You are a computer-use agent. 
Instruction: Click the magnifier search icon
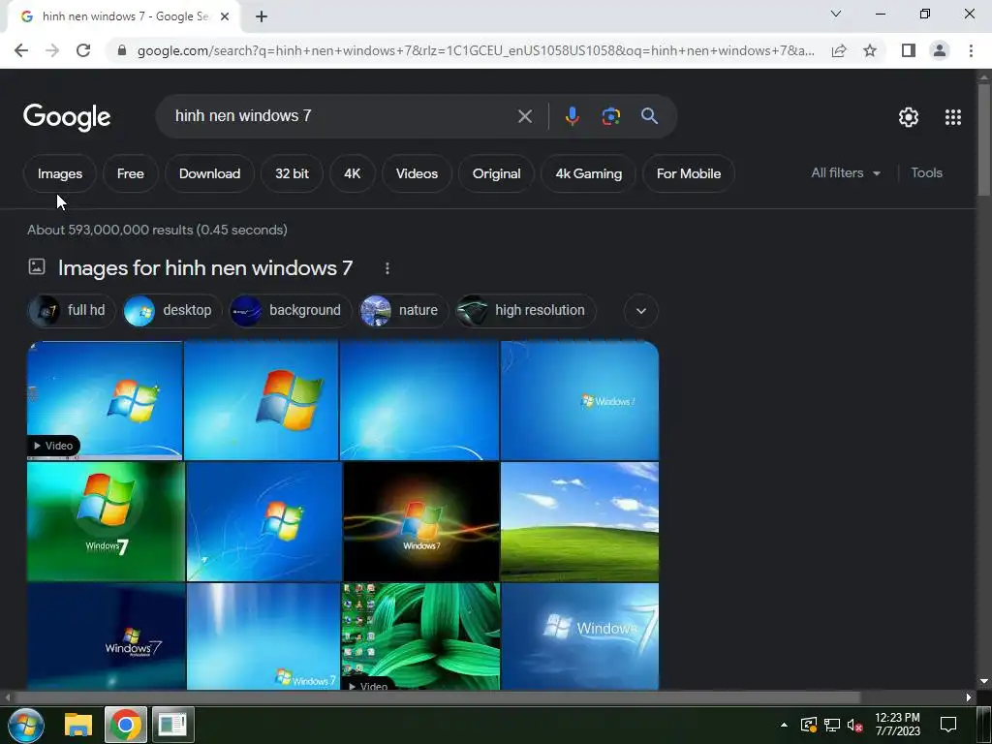(x=649, y=116)
